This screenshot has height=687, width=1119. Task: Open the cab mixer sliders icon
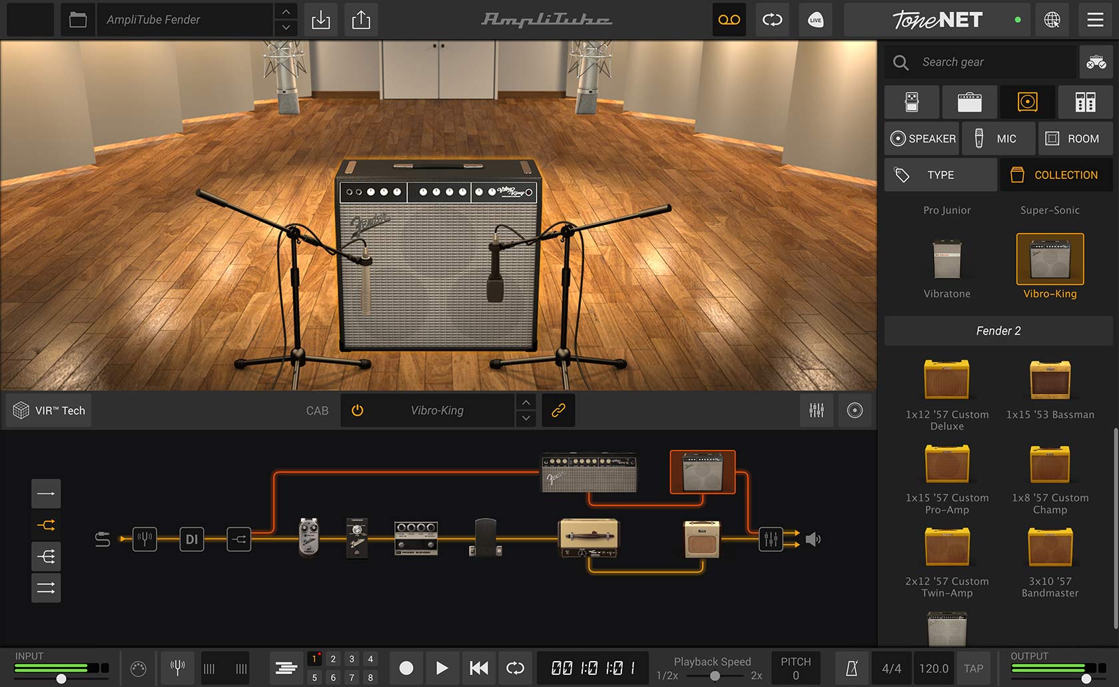click(817, 410)
